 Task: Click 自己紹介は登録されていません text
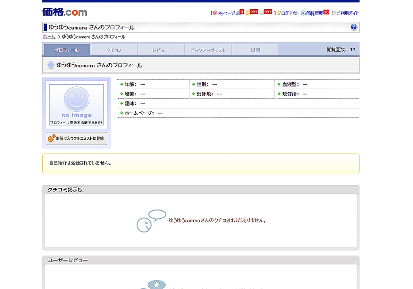[x=80, y=163]
